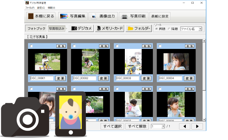The image size is (228, 140).
Task: Click the 表紙に設定 button
Action: 160,16
